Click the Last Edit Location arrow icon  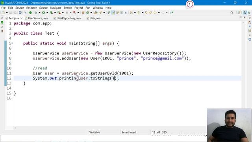pos(146,13)
